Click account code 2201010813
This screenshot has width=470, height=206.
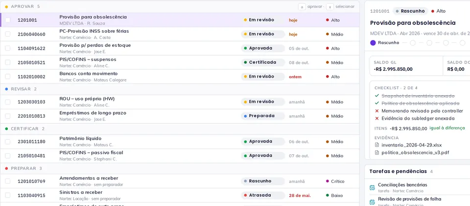point(31,116)
